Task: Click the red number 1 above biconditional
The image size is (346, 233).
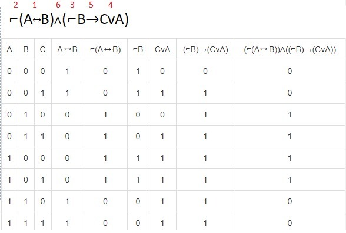Action: click(35, 5)
